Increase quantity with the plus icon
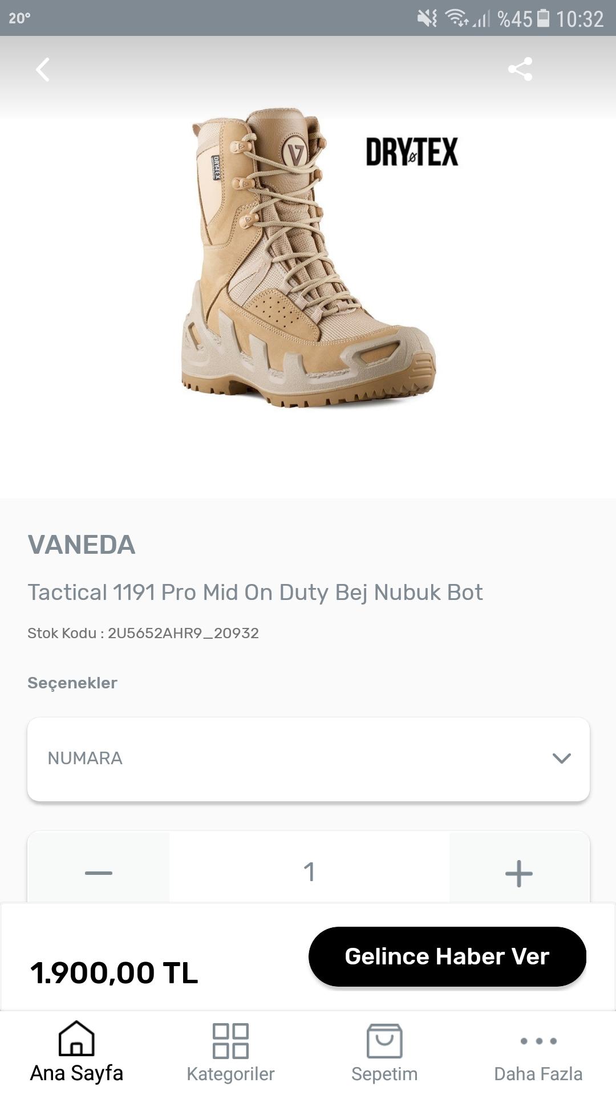This screenshot has height=1095, width=616. [519, 873]
